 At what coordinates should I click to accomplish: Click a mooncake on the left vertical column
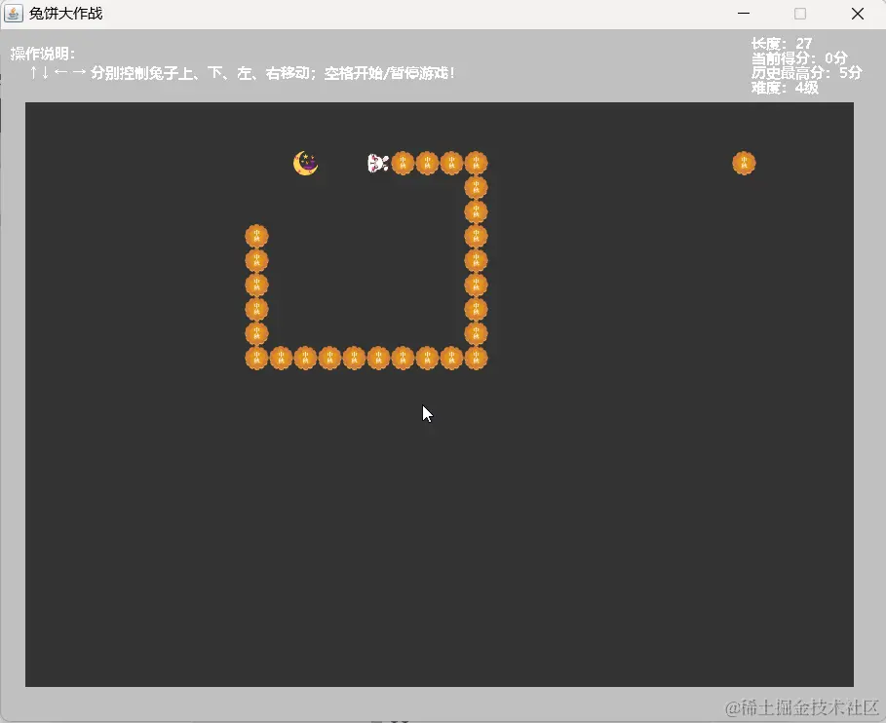pyautogui.click(x=256, y=285)
